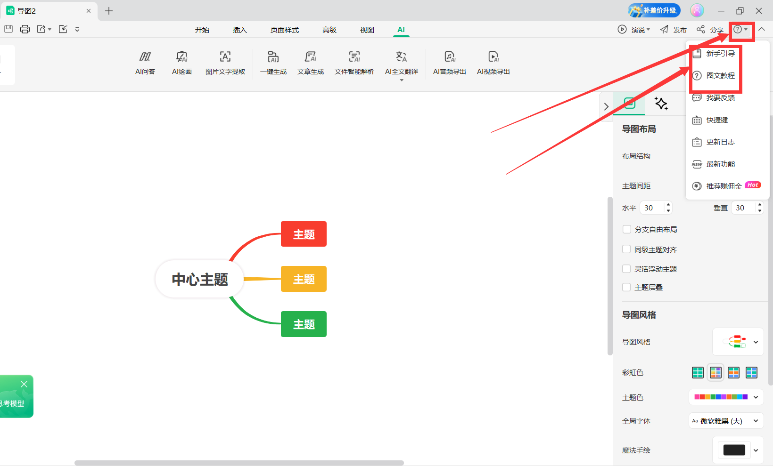This screenshot has width=773, height=466.
Task: Click the print icon
Action: pos(25,29)
